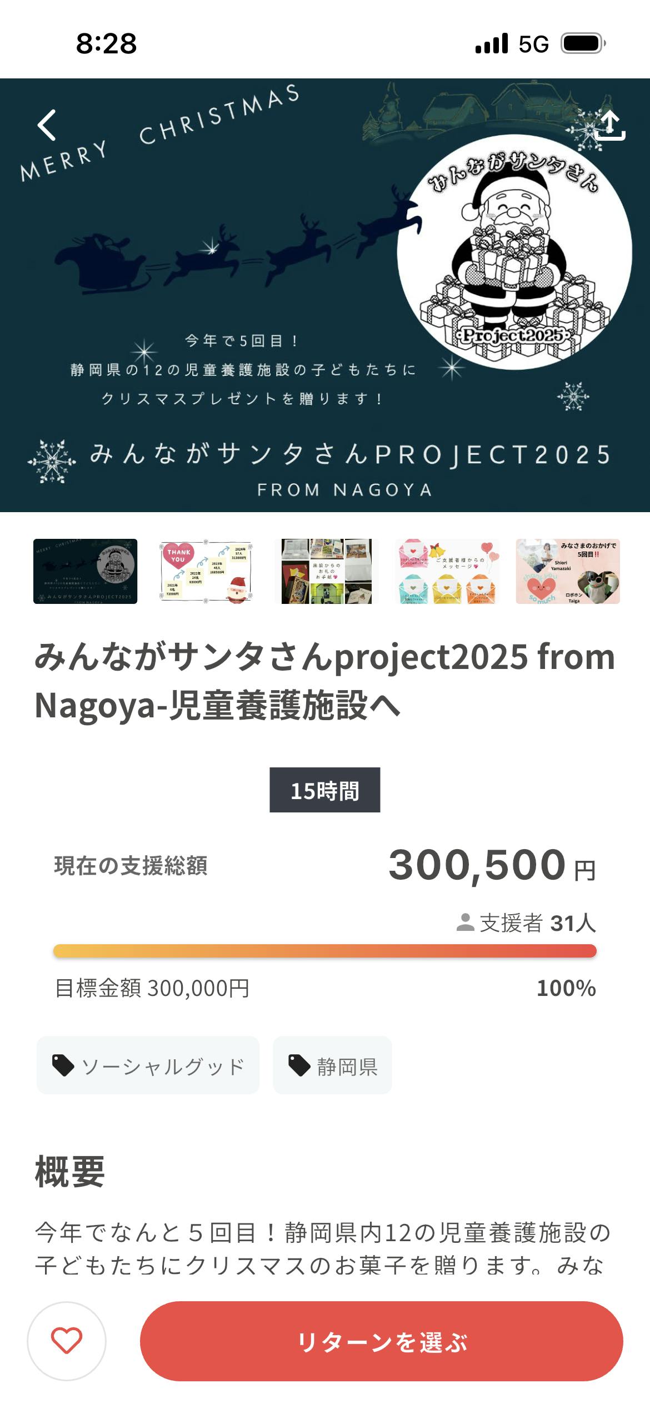Open the first dark Christmas banner thumbnail
Image resolution: width=650 pixels, height=1408 pixels.
pyautogui.click(x=85, y=571)
